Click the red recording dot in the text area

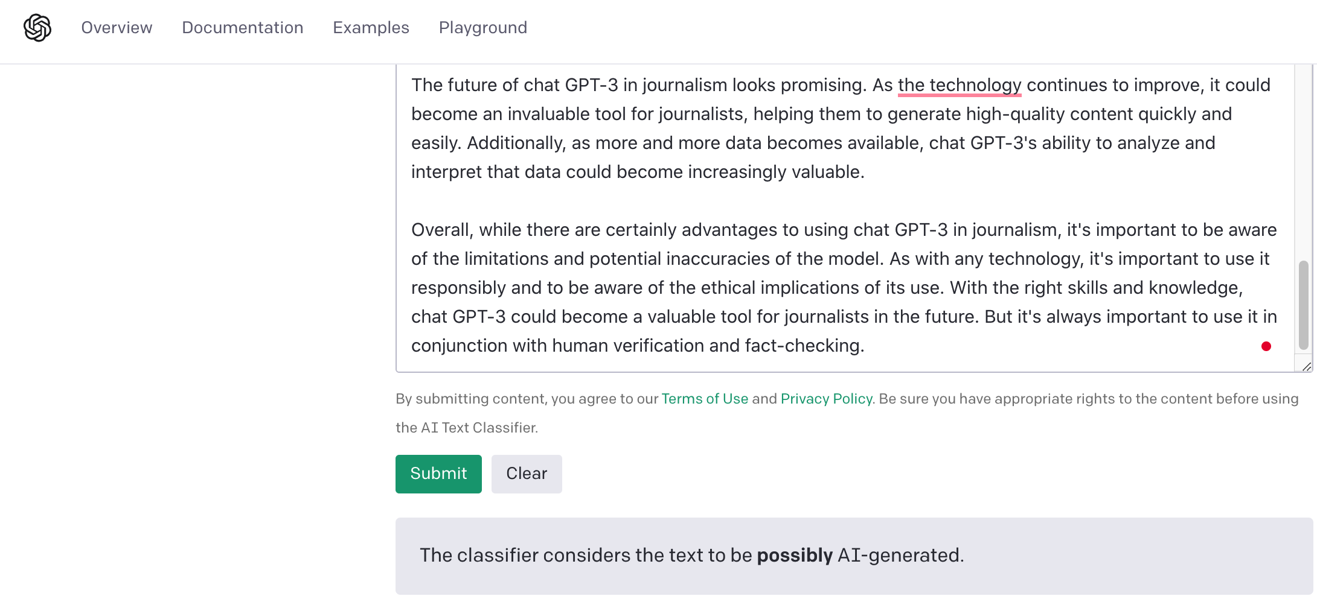coord(1266,346)
